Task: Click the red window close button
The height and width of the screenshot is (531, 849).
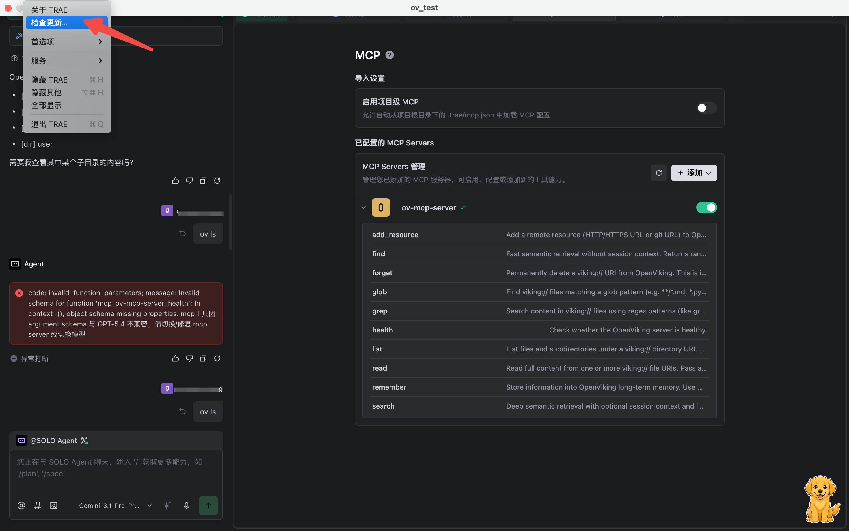Action: coord(8,8)
